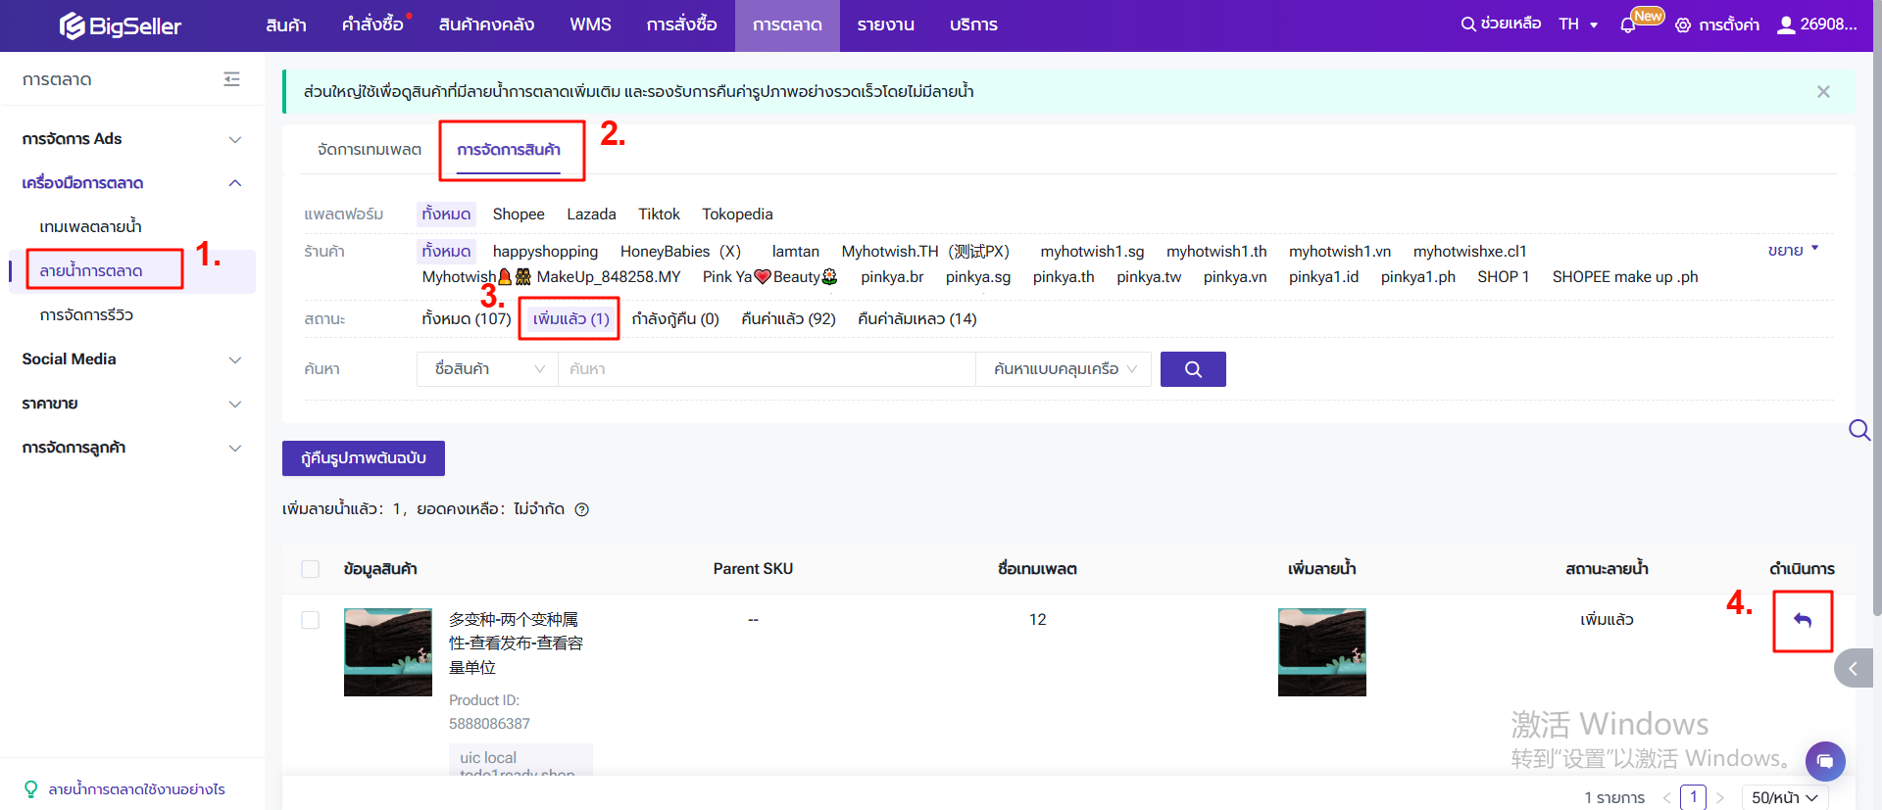This screenshot has height=810, width=1882.
Task: Check the select-all checkbox in table header
Action: 311,569
